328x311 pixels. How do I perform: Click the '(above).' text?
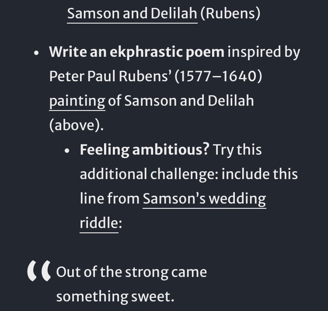77,126
